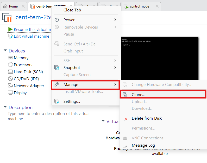
Task: Open the Power menu entry
Action: pos(86,20)
